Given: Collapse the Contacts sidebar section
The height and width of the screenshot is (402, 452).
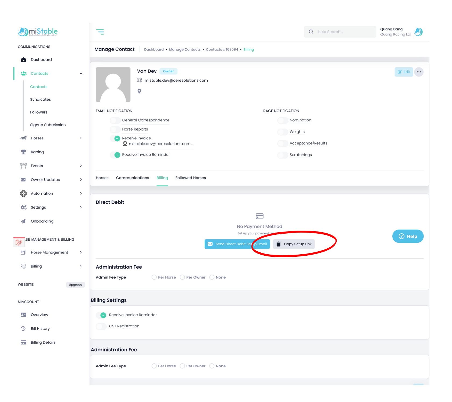Looking at the screenshot, I should click(x=81, y=74).
